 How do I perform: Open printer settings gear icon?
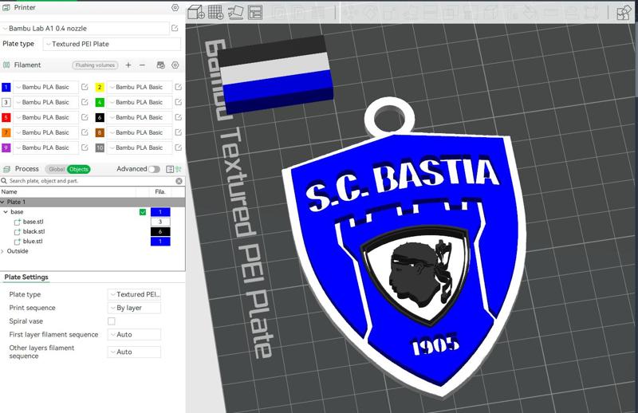tap(175, 7)
